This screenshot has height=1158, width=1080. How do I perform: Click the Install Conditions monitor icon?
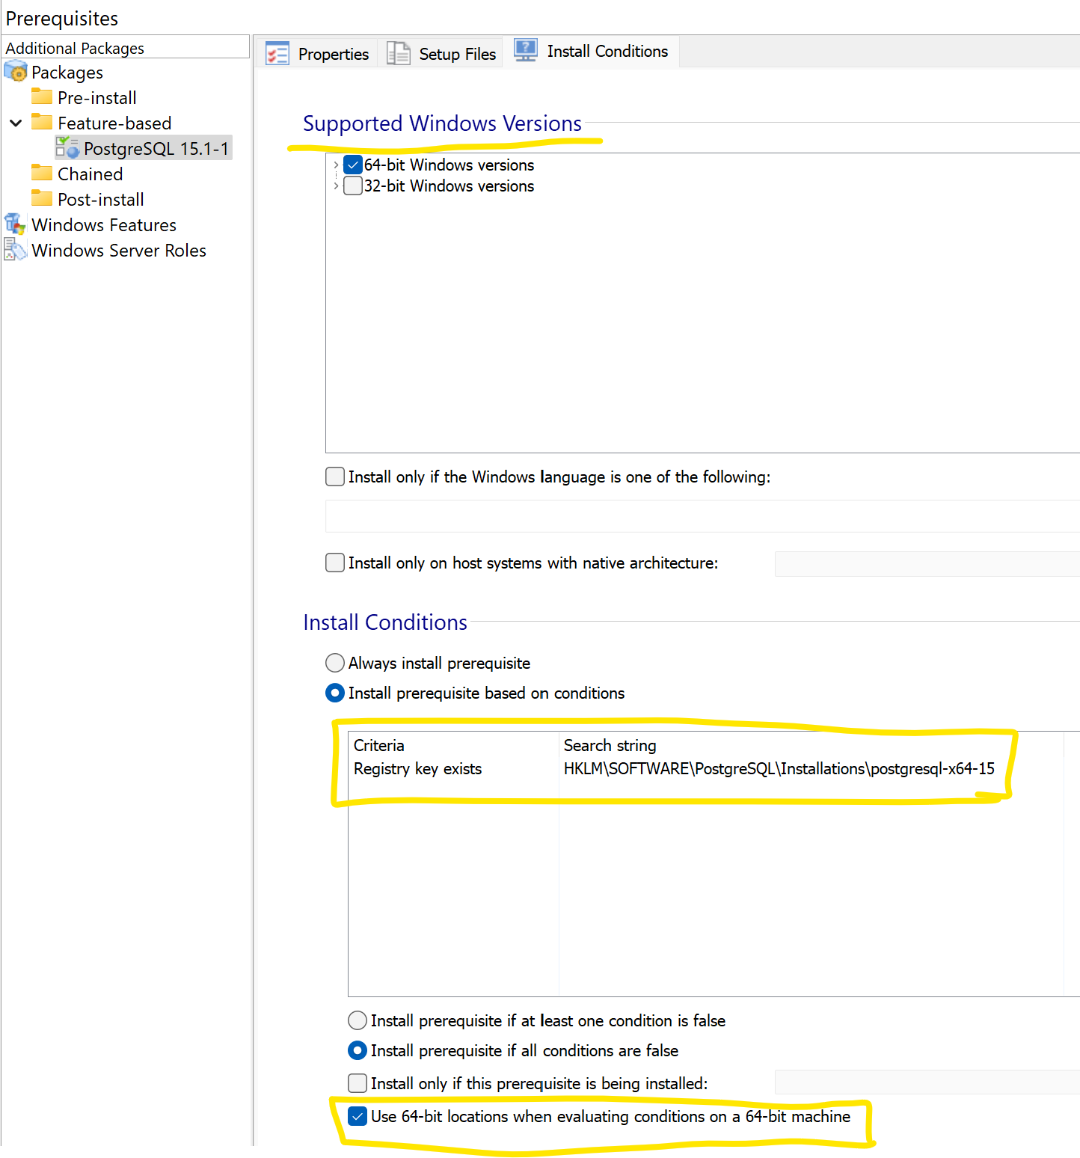pos(526,51)
